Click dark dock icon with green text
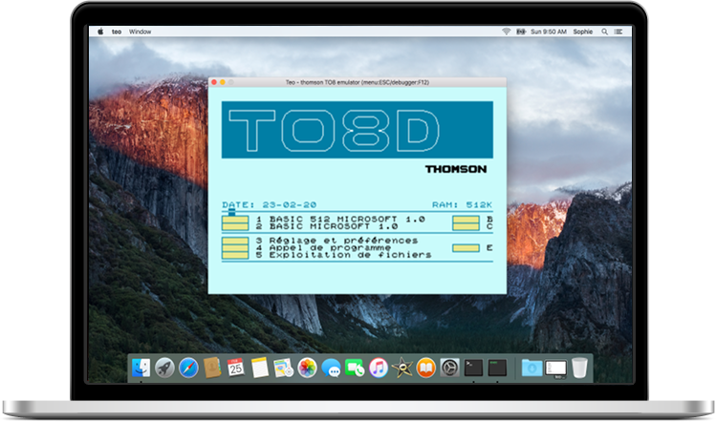This screenshot has height=422, width=716. pos(497,368)
